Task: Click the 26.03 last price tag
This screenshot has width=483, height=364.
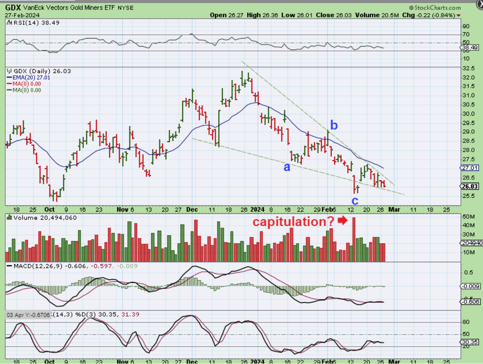Action: 470,186
